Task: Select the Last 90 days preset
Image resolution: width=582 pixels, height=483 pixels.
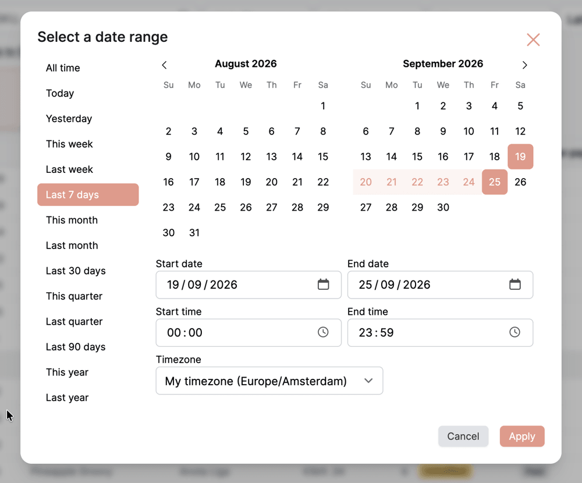Action: tap(88, 347)
